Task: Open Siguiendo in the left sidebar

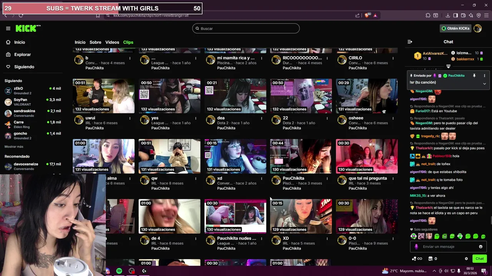Action: [20, 67]
